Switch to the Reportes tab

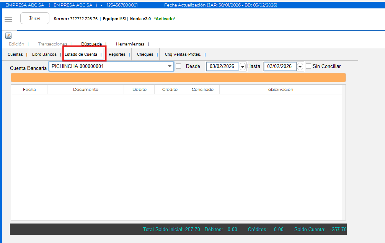(x=117, y=54)
